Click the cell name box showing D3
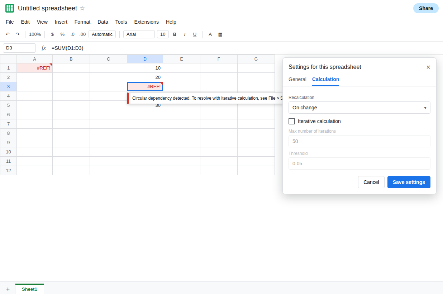 pyautogui.click(x=19, y=48)
